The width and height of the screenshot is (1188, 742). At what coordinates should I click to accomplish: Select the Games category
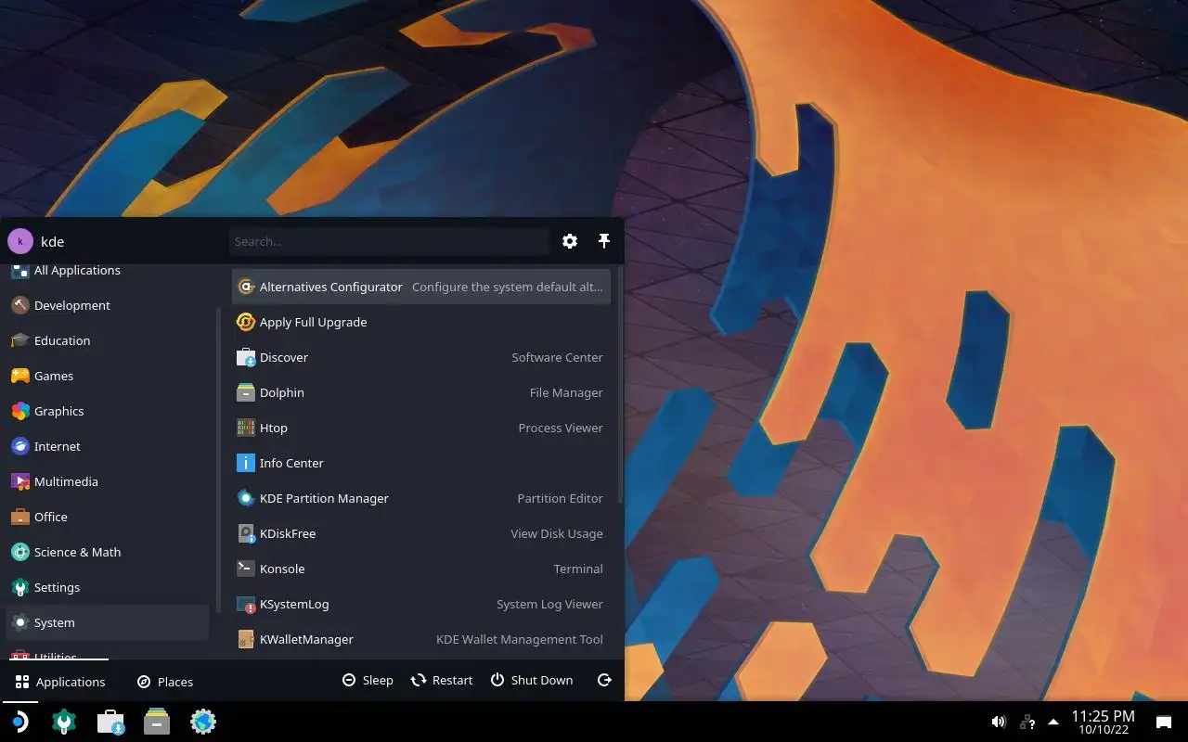pos(108,376)
